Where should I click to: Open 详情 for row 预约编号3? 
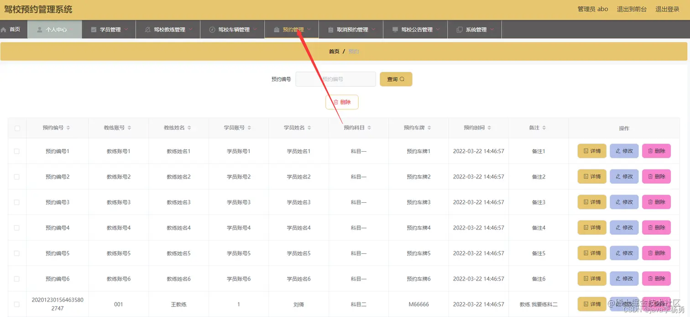(592, 202)
